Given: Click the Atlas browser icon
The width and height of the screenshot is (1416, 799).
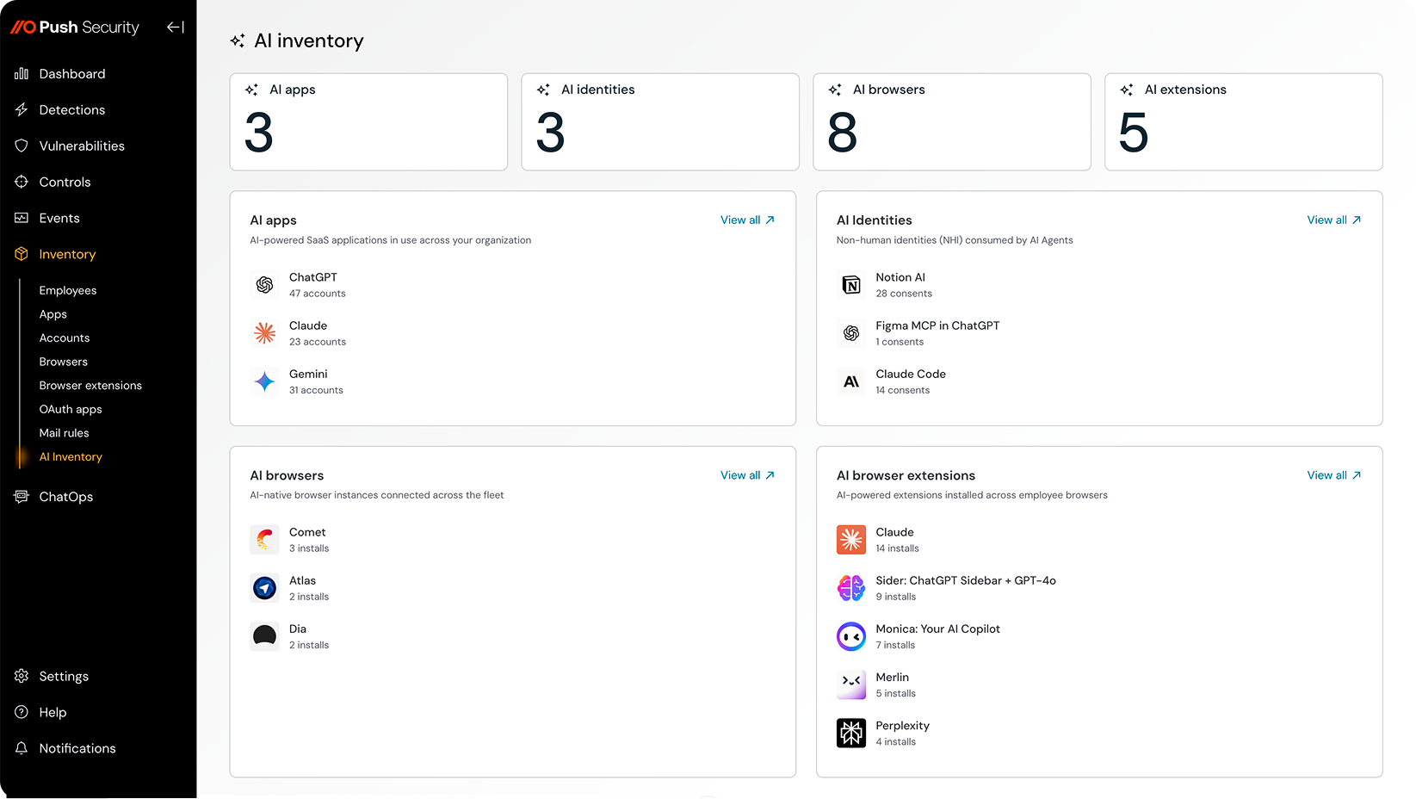Looking at the screenshot, I should [264, 588].
